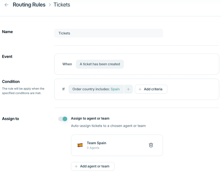
Task: Click the Spain flag icon
Action: (x=80, y=145)
